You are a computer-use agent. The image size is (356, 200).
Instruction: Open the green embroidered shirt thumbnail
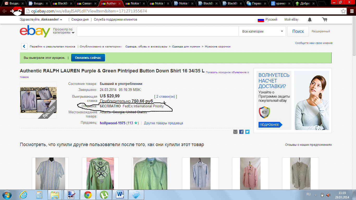[100, 173]
